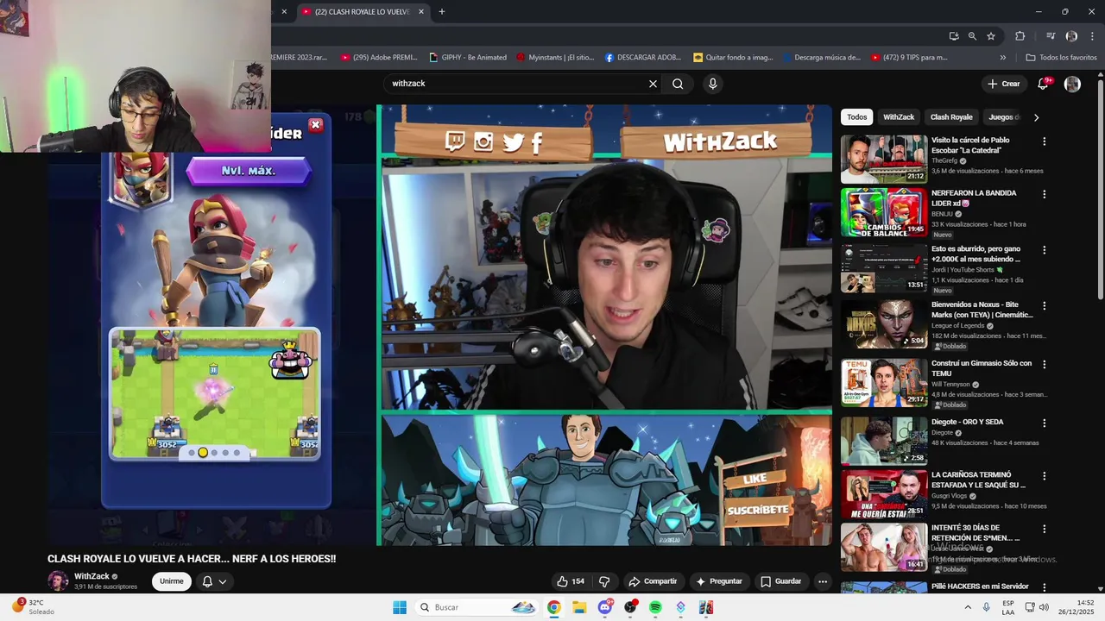The width and height of the screenshot is (1105, 621).
Task: Click the Preguntar button
Action: [x=719, y=581]
